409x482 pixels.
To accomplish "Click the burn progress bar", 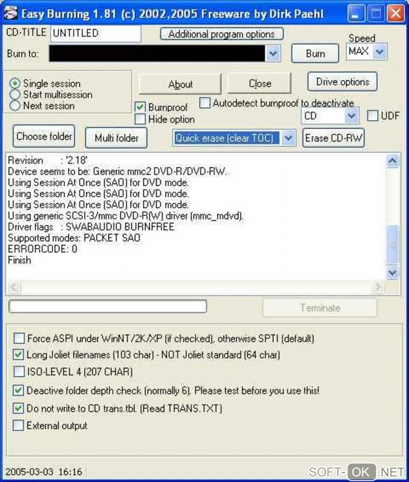I will [x=107, y=307].
